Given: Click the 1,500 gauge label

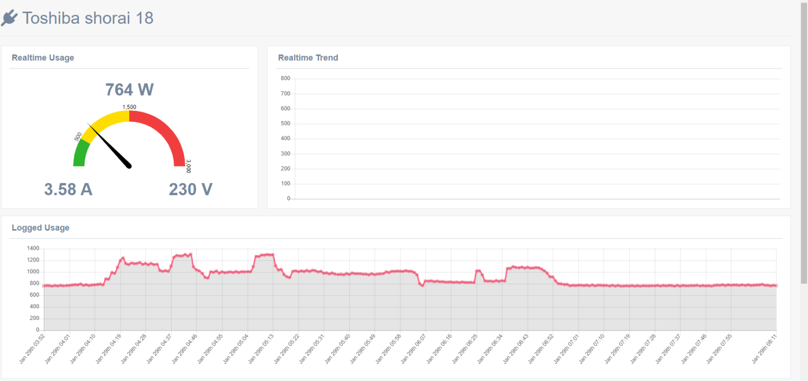Looking at the screenshot, I should [x=129, y=107].
